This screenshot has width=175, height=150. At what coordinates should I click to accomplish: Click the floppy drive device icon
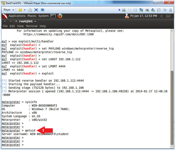[135, 10]
